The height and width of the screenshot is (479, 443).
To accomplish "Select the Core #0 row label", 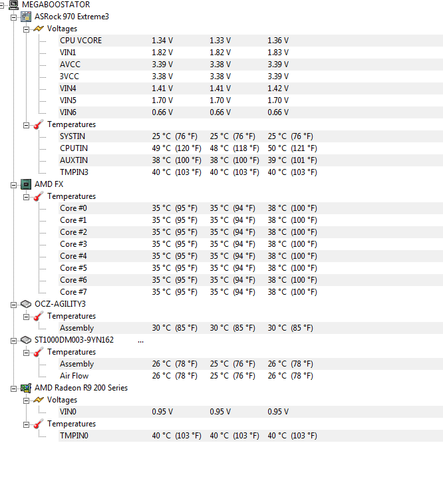I will (x=73, y=208).
